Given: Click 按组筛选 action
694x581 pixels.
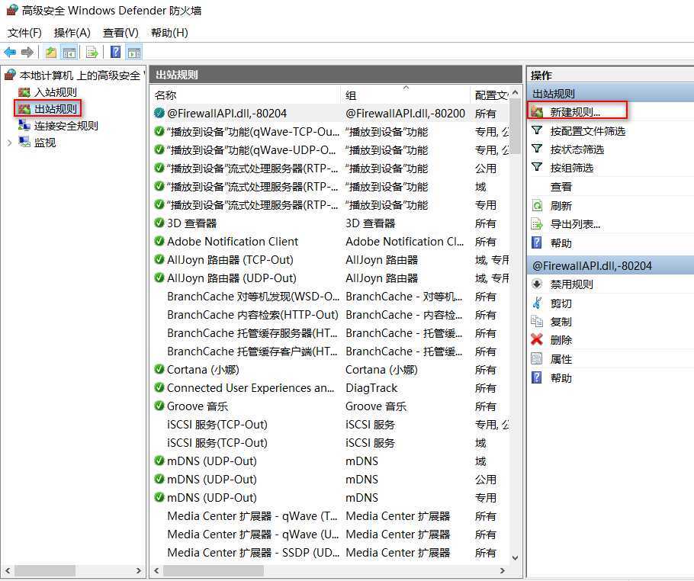Looking at the screenshot, I should (572, 168).
